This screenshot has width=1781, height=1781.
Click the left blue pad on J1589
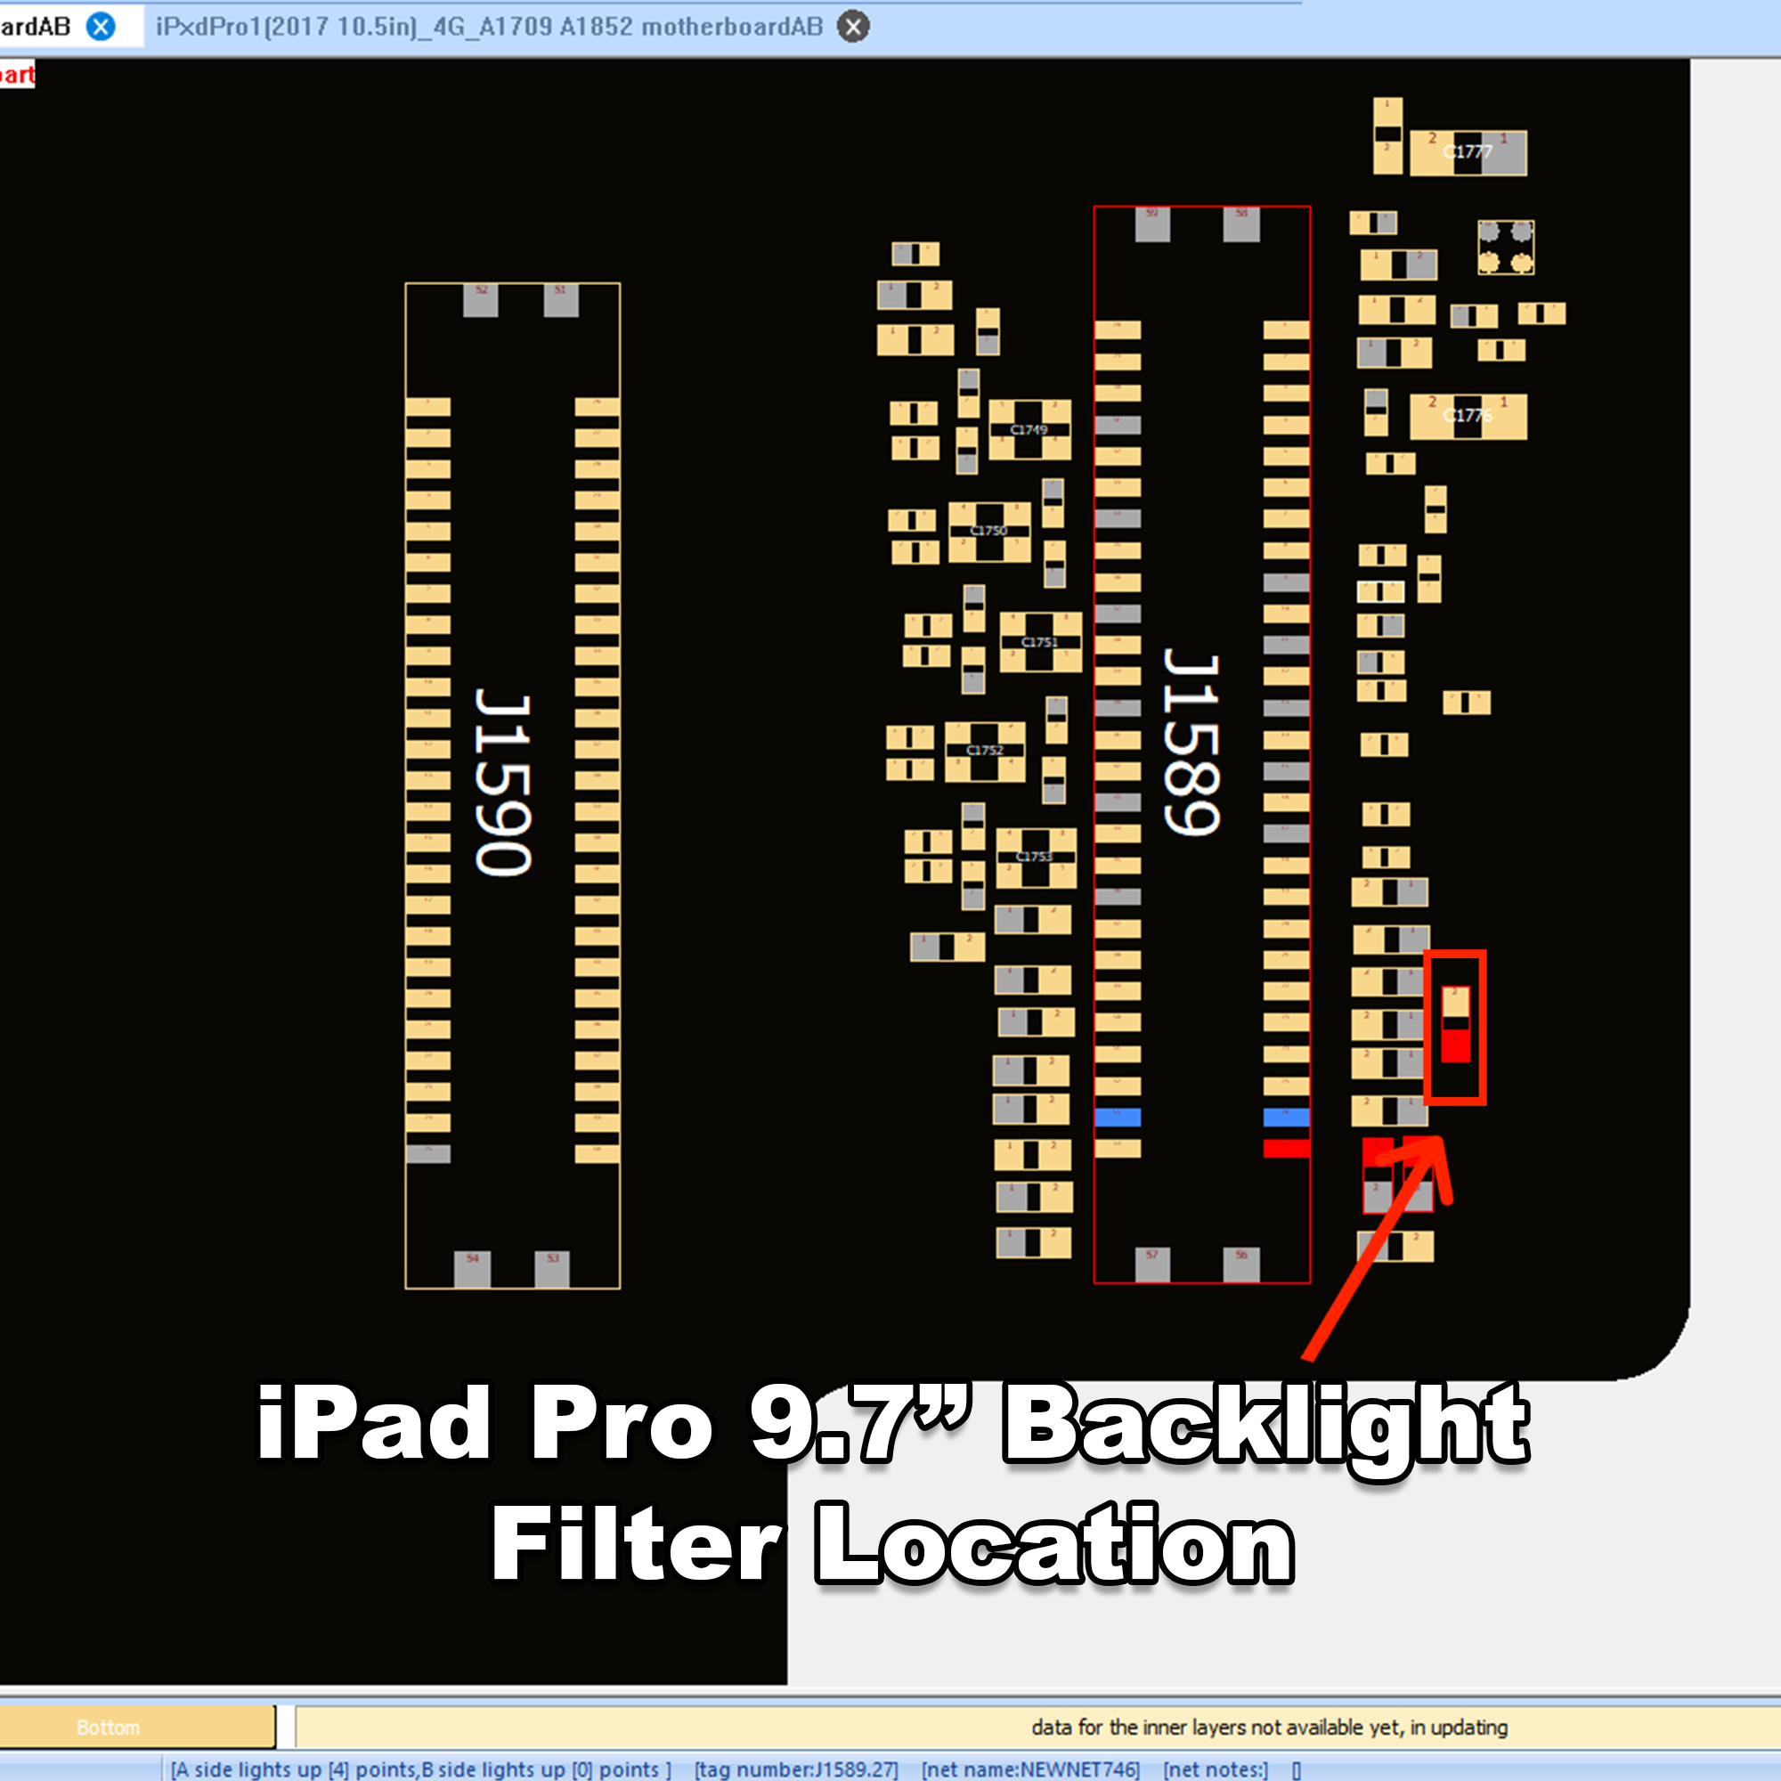point(1118,1118)
